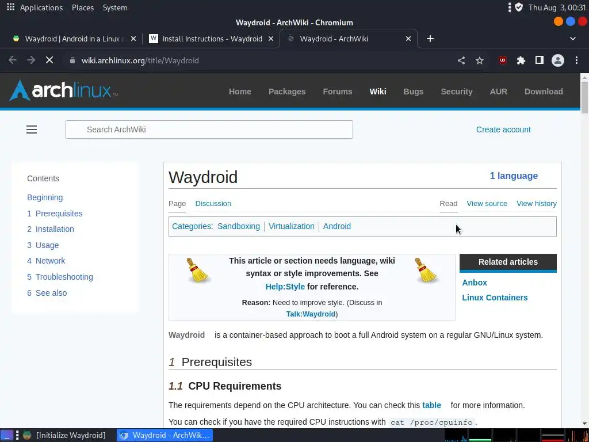Click the address bar URL
The height and width of the screenshot is (442, 589).
[x=140, y=60]
